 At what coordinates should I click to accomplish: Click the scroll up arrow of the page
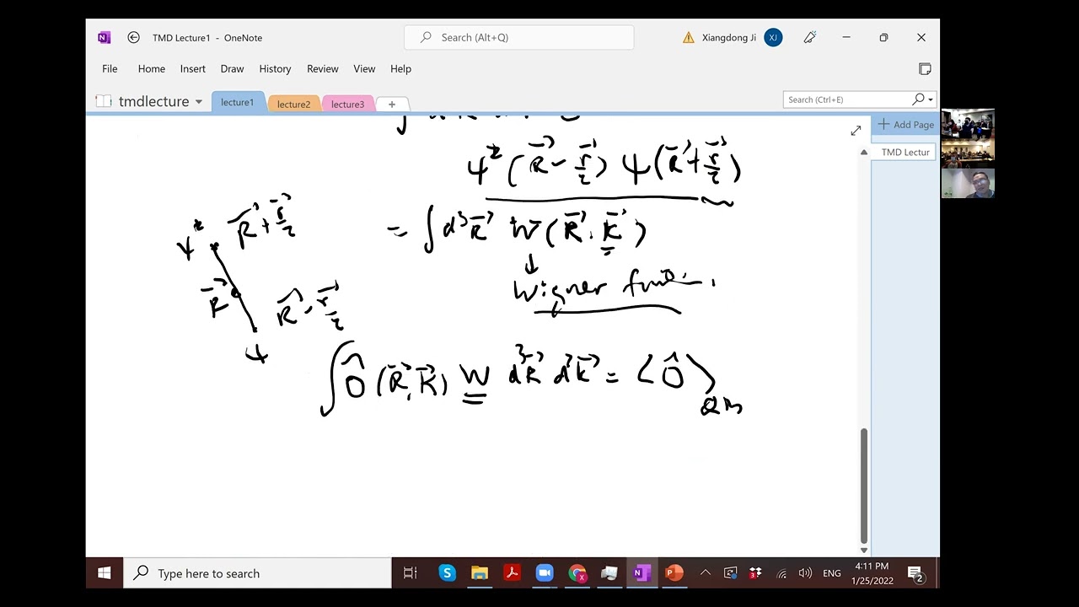tap(863, 152)
